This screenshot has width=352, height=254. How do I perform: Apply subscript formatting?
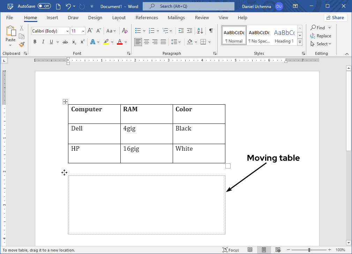tap(74, 42)
